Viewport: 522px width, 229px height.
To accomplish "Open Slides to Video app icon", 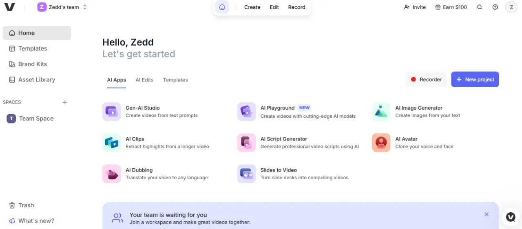I will [247, 174].
